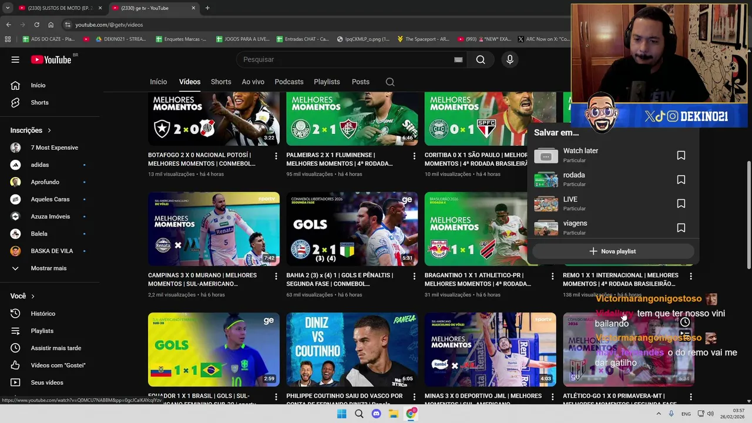Click the YouTube logo
The height and width of the screenshot is (423, 752).
pos(51,59)
